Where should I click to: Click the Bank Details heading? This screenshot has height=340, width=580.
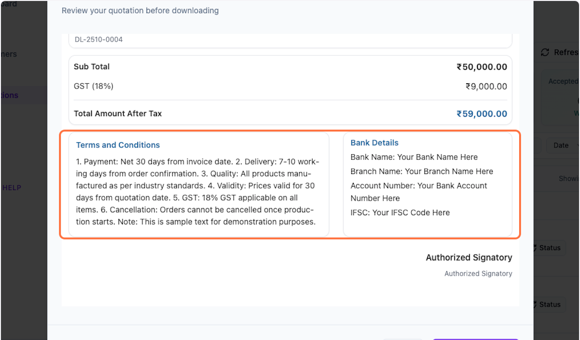374,143
